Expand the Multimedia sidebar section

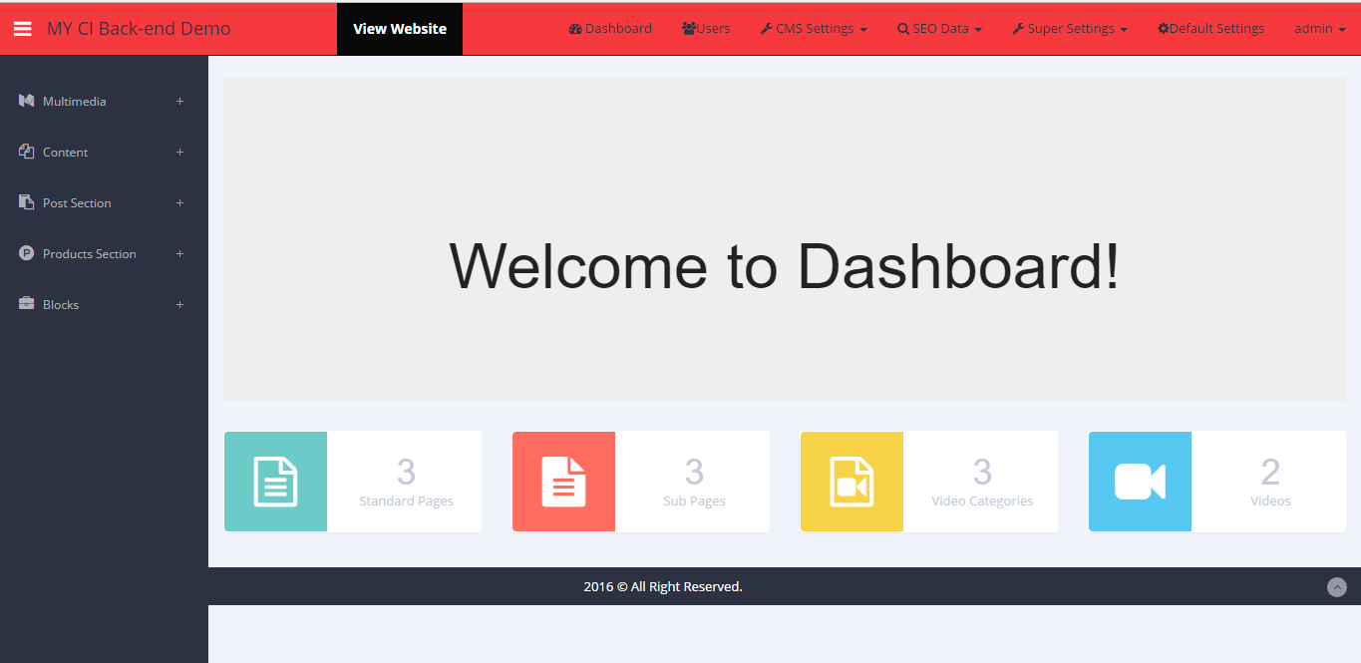(x=179, y=101)
